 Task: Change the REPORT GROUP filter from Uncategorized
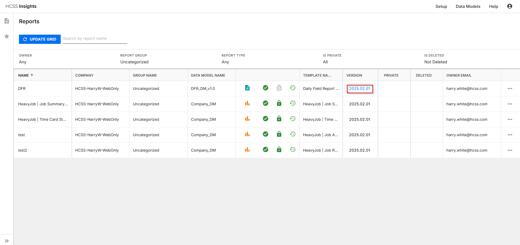coord(134,62)
